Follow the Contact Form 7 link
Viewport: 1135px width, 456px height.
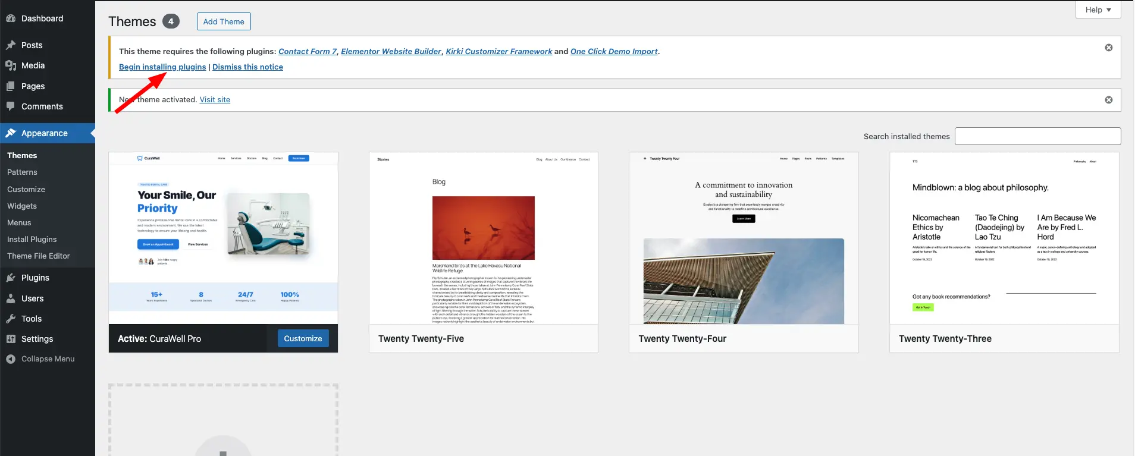308,52
